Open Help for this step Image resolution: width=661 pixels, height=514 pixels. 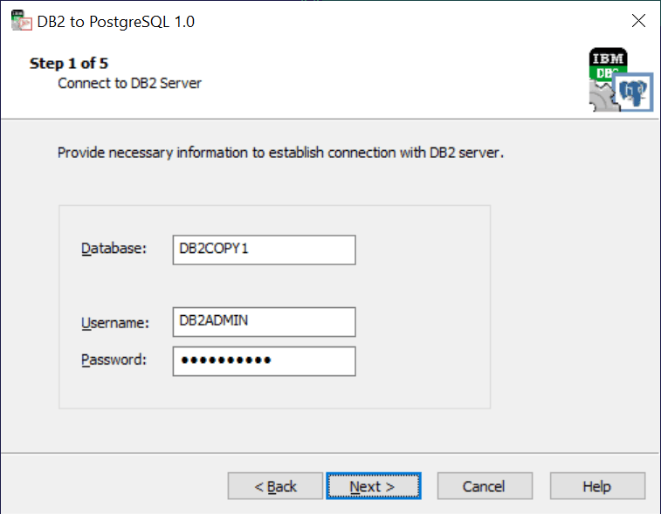pyautogui.click(x=597, y=486)
